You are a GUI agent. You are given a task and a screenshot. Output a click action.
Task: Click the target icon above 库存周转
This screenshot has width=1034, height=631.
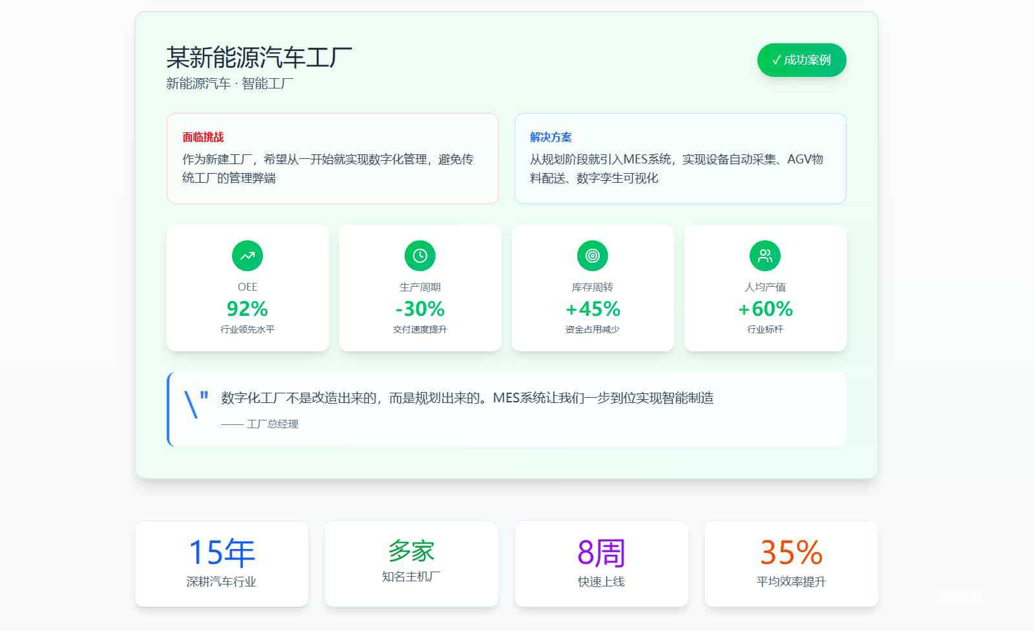point(593,256)
